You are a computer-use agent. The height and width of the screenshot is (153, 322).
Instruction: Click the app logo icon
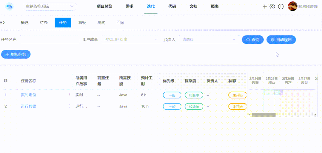[9, 7]
